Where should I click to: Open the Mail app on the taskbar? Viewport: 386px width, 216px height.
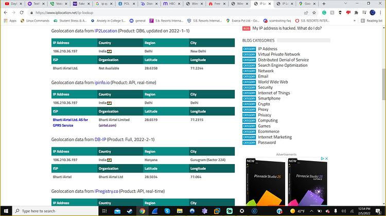[x=117, y=211]
